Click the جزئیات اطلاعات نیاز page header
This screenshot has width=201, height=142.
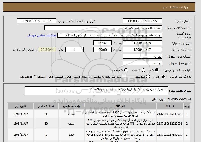click(x=175, y=7)
